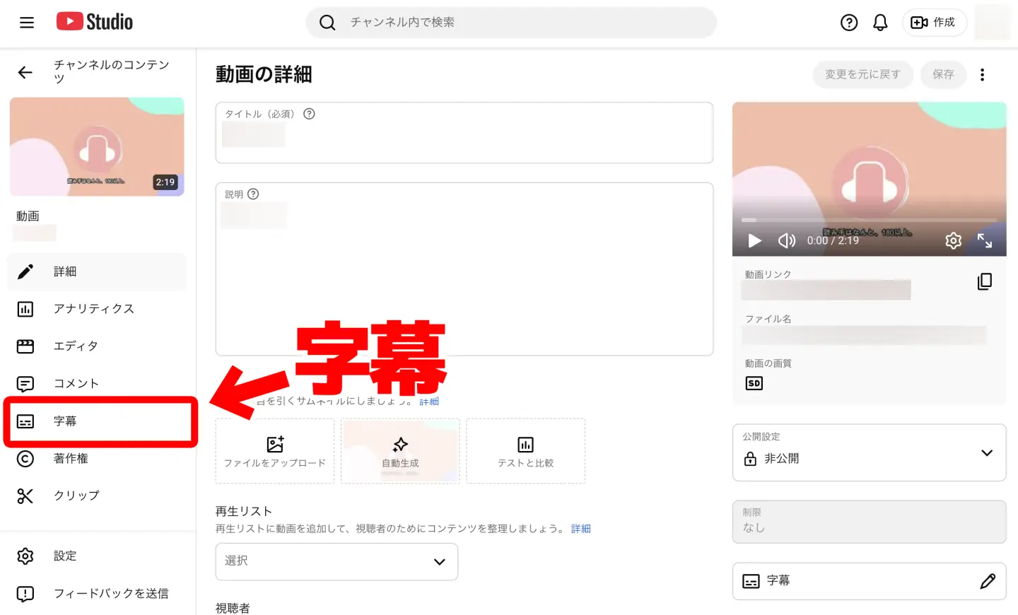The height and width of the screenshot is (615, 1018).
Task: Open the 設定 item in the sidebar
Action: (x=64, y=556)
